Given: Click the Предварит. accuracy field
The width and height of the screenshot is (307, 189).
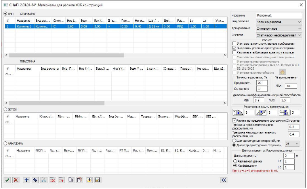Looking at the screenshot, I should 262,83.
